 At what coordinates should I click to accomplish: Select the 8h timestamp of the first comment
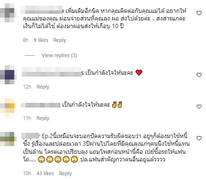(26, 40)
